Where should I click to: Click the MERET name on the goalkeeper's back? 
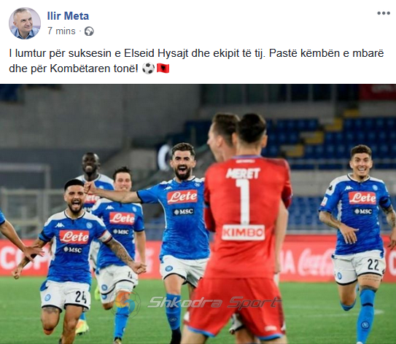[243, 173]
